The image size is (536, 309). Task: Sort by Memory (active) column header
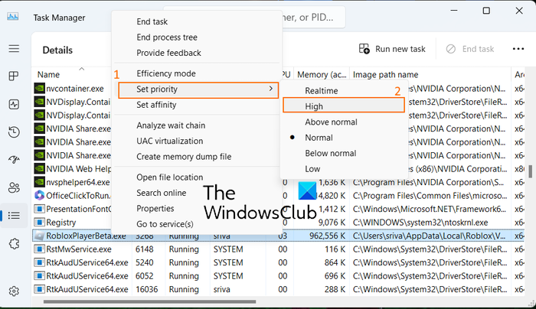click(322, 74)
